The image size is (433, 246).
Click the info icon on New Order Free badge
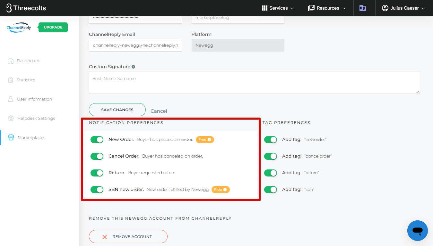coord(209,140)
